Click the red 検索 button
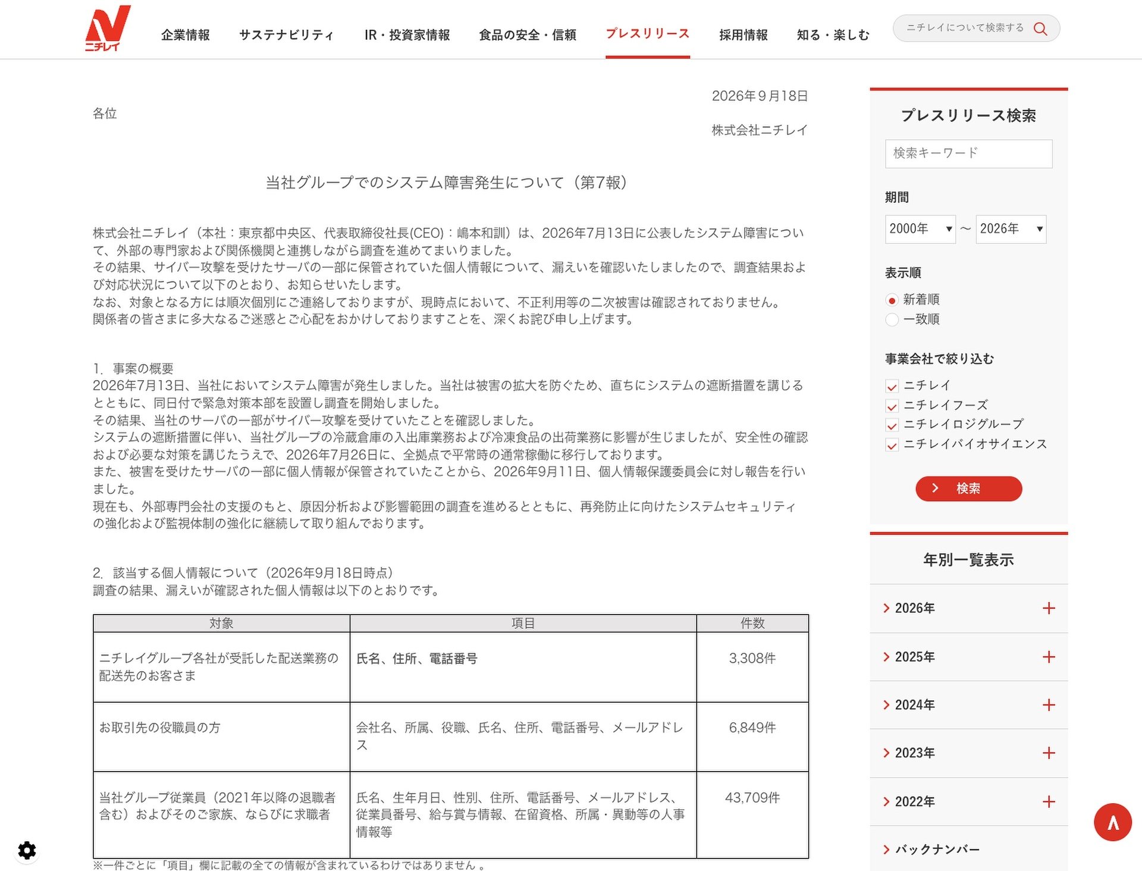The height and width of the screenshot is (871, 1142). coord(968,488)
